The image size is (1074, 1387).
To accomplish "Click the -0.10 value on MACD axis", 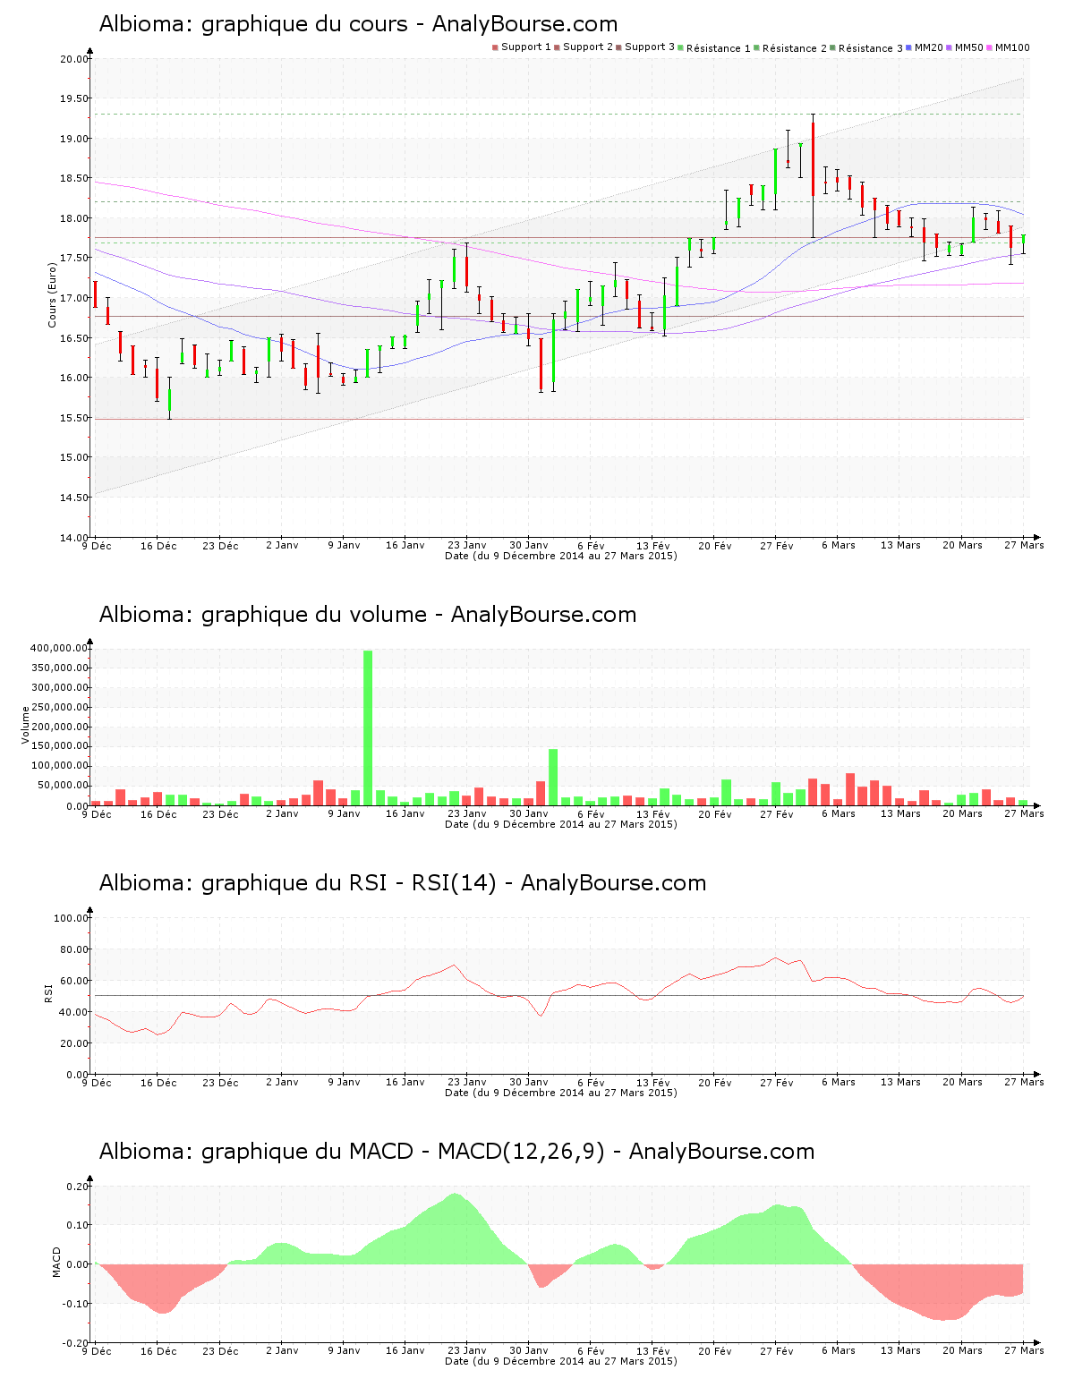I will [76, 1304].
